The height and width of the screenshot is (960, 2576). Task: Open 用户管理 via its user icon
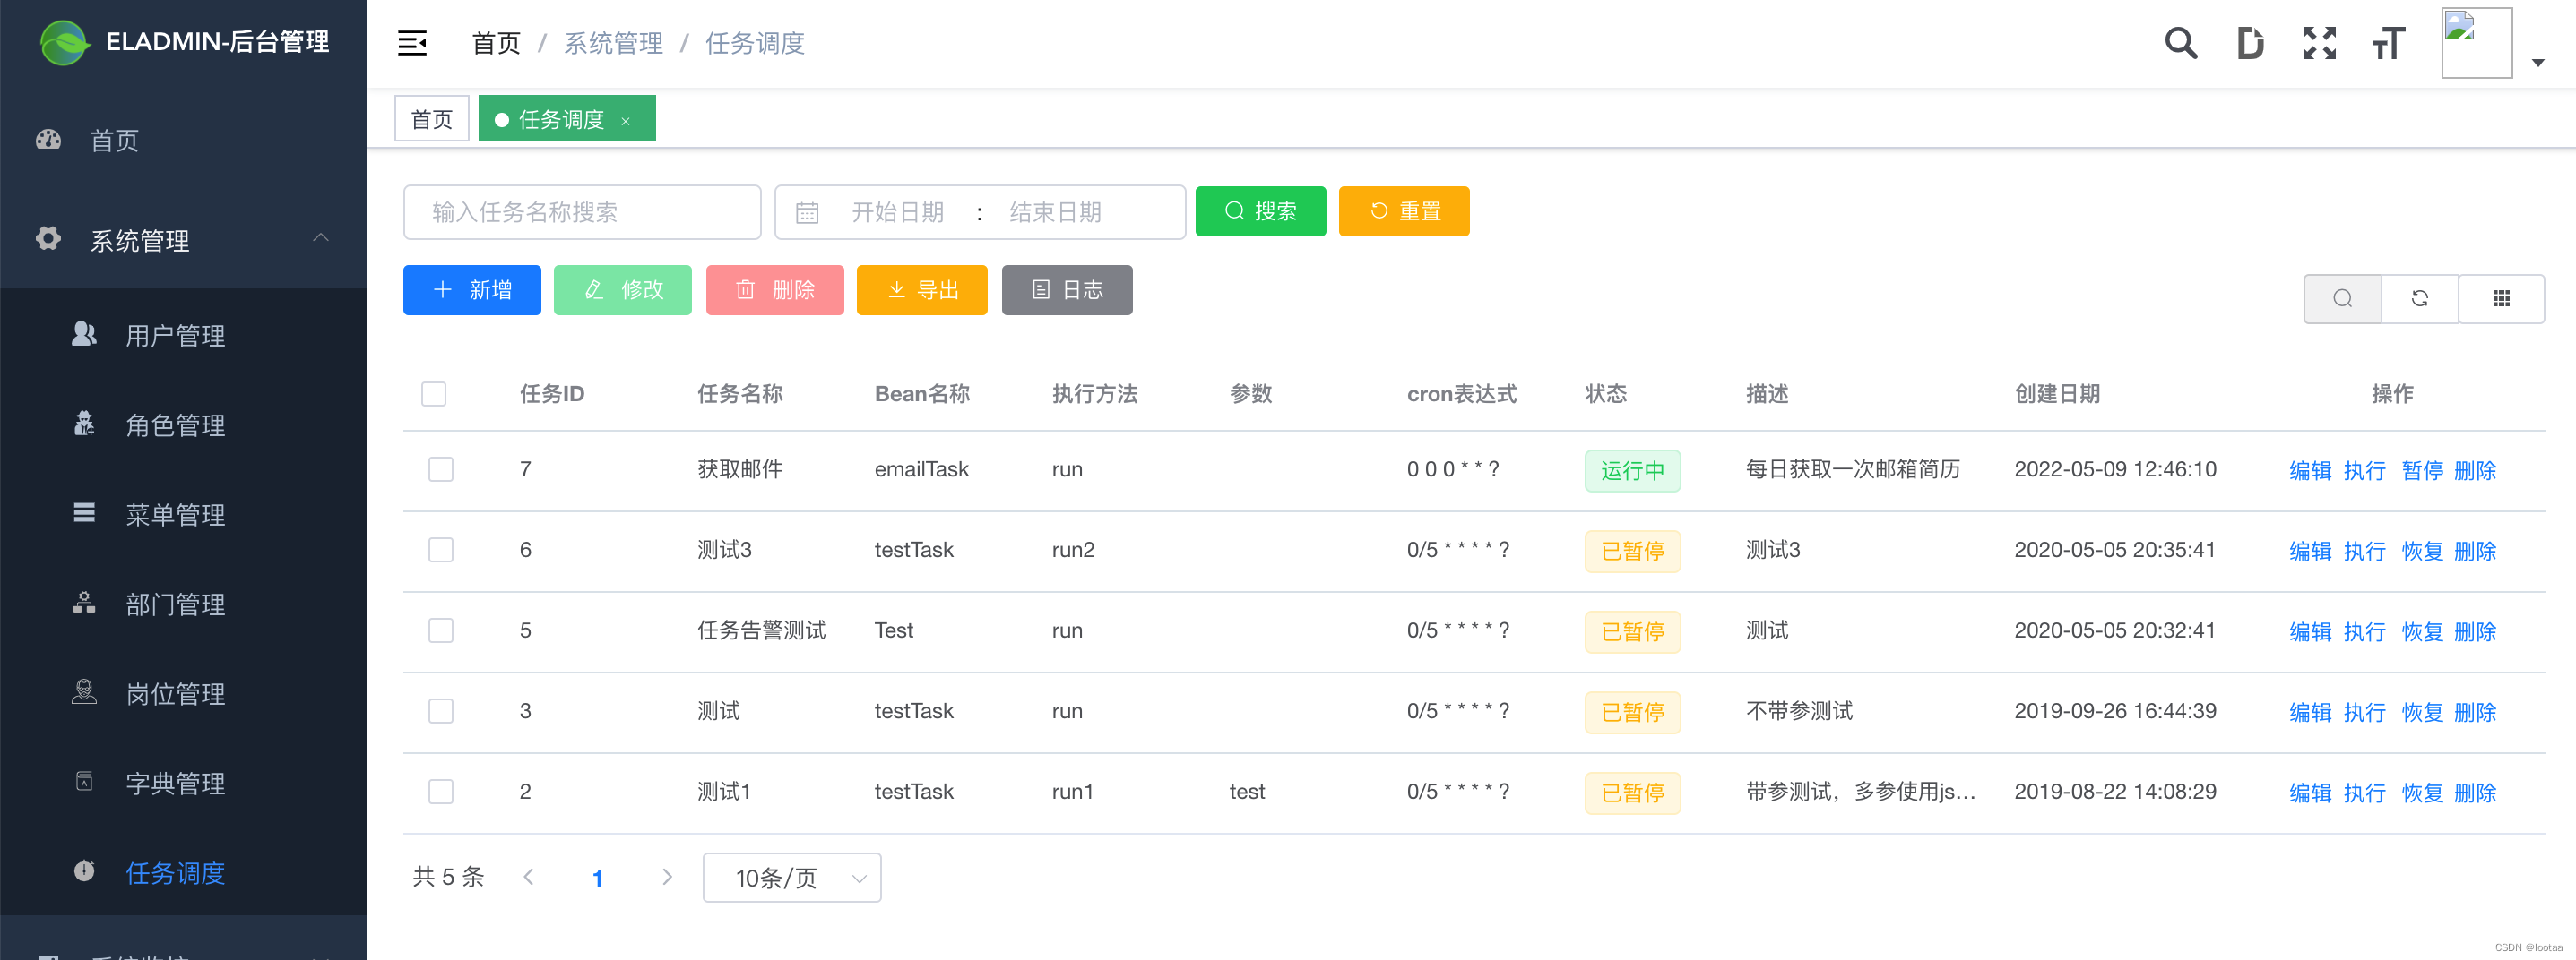click(x=84, y=334)
